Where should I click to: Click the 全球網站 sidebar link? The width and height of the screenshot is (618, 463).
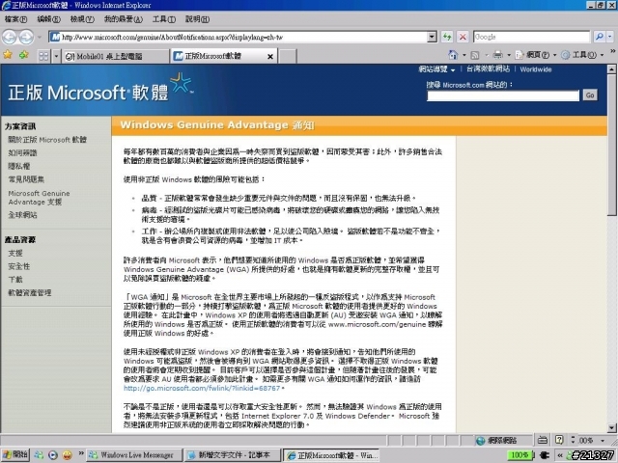[22, 215]
